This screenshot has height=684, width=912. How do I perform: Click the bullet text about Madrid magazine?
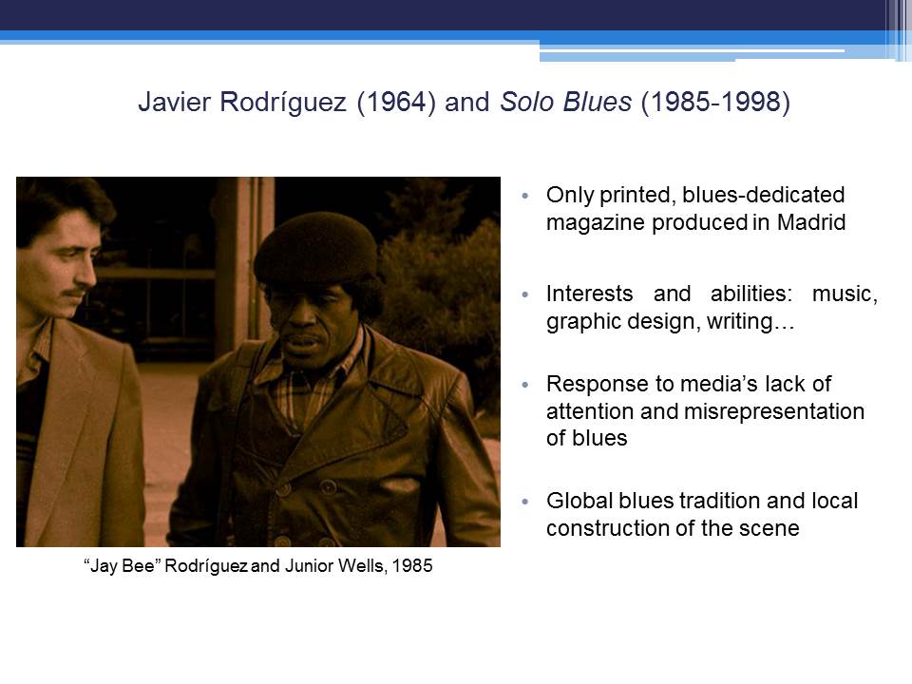coord(695,209)
